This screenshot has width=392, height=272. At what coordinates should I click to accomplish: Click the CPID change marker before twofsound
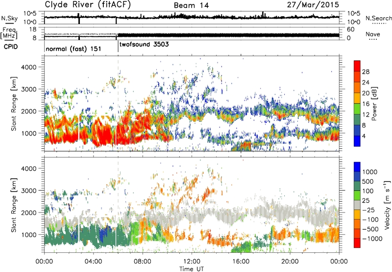(x=118, y=47)
